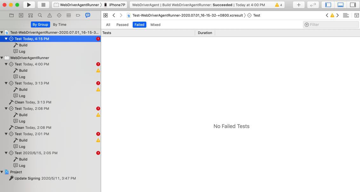Collapse the Test Today, 4:15 PM row
The height and width of the screenshot is (192, 360).
coord(6,39)
